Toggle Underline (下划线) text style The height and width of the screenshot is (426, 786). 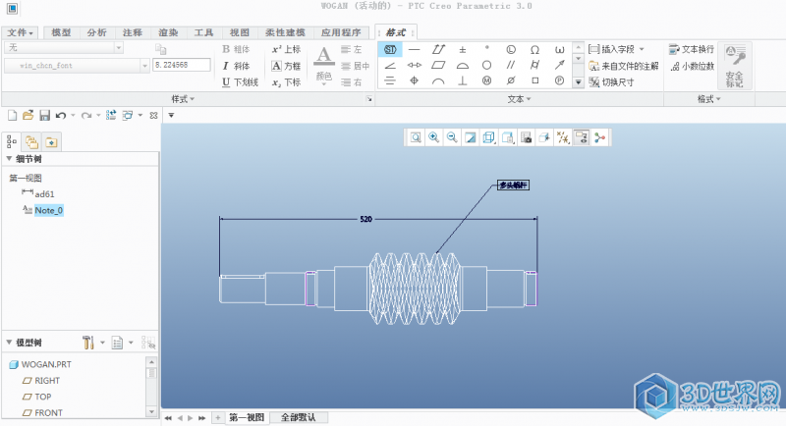pyautogui.click(x=240, y=82)
